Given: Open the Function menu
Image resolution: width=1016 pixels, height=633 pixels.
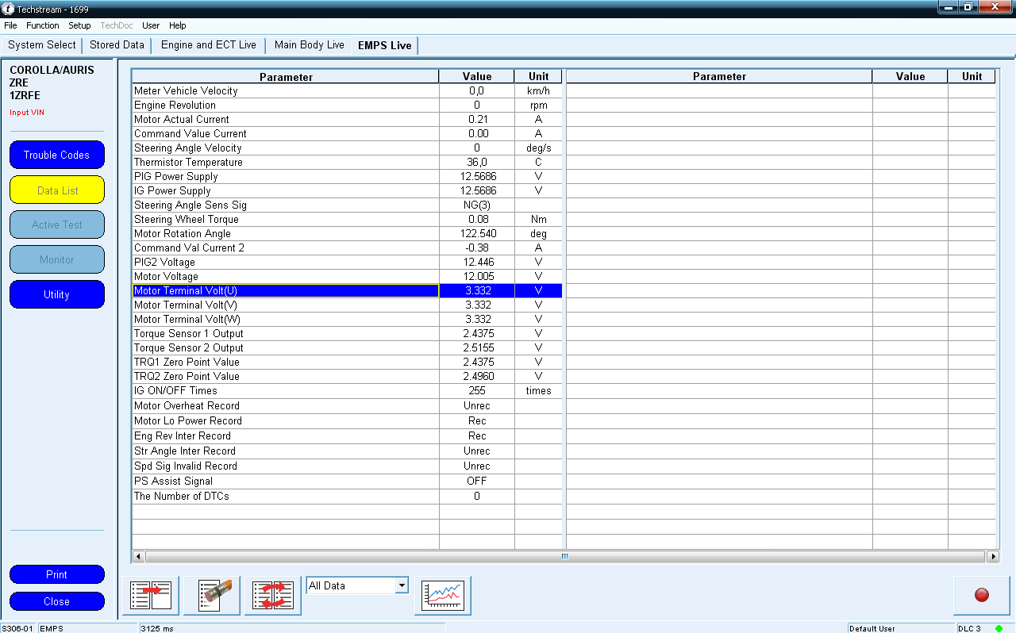Looking at the screenshot, I should pyautogui.click(x=43, y=25).
